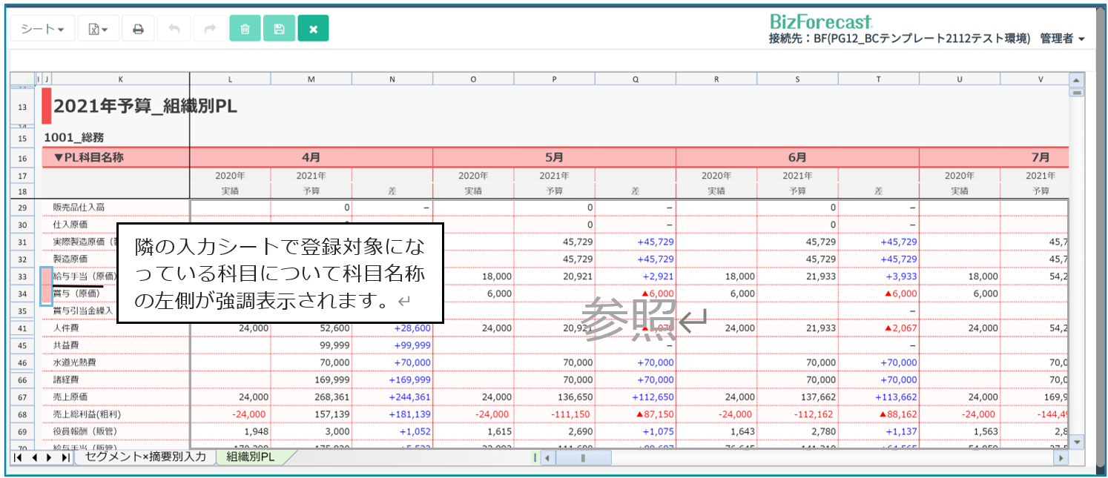Viewport: 1108px width, 478px height.
Task: Click the ▼PL科目名称 header cell
Action: pyautogui.click(x=115, y=157)
